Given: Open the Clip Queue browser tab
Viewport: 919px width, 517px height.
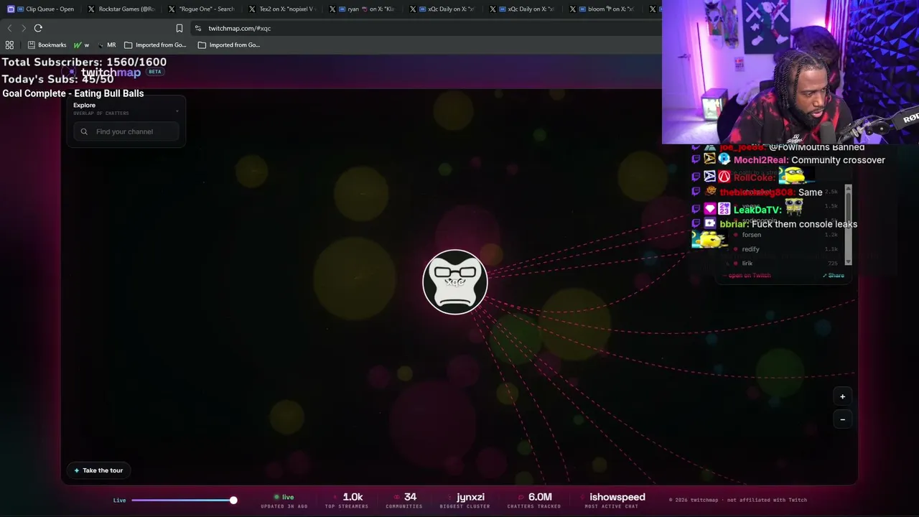Looking at the screenshot, I should 42,9.
